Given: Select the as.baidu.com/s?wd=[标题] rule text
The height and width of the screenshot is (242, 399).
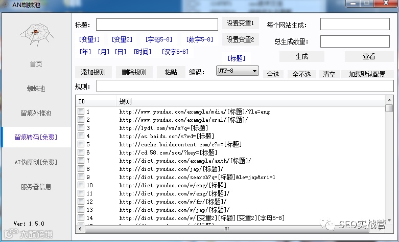Looking at the screenshot, I should 167,136.
